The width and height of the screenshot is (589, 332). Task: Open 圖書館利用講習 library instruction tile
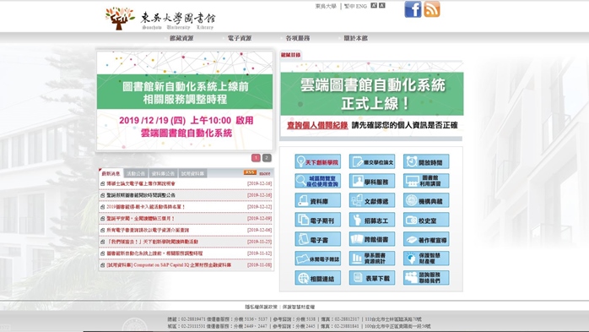click(426, 181)
